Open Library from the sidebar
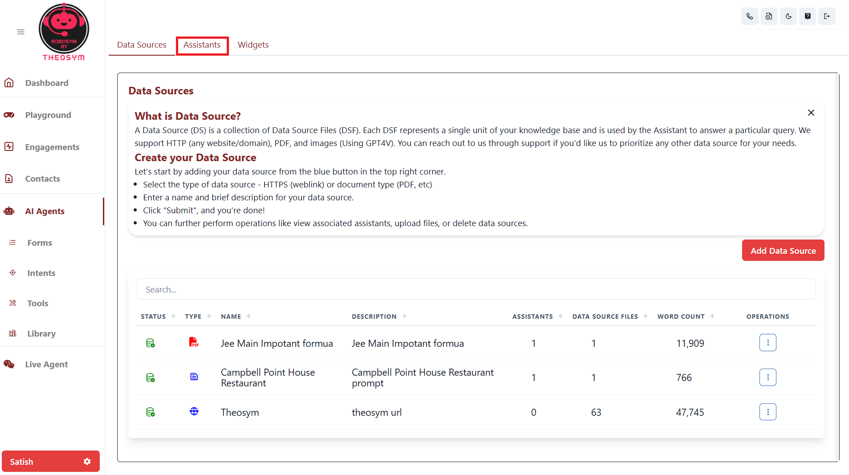 [41, 334]
